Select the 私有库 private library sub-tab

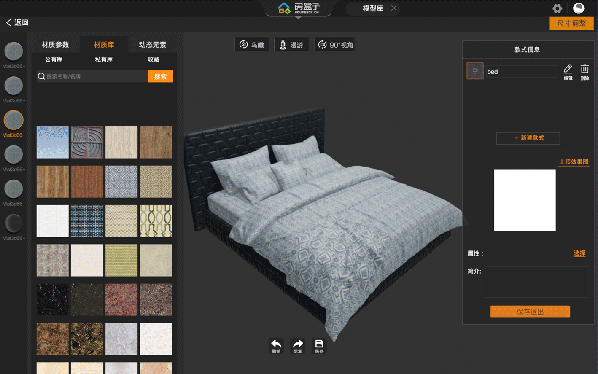click(104, 59)
